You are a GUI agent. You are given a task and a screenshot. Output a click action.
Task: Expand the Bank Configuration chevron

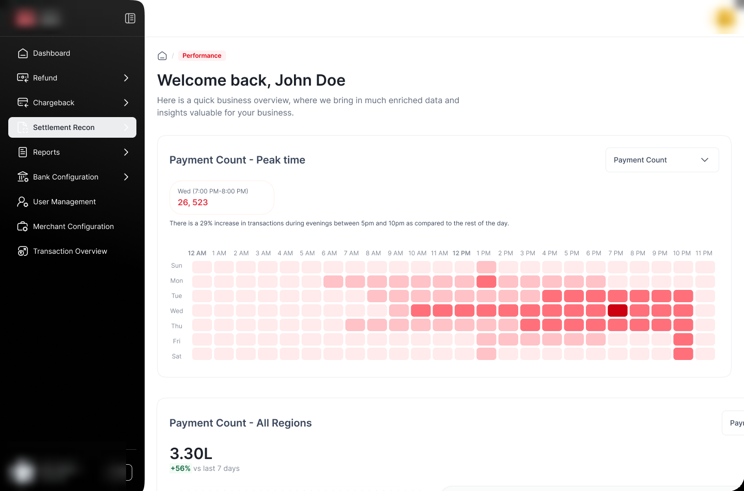(126, 177)
